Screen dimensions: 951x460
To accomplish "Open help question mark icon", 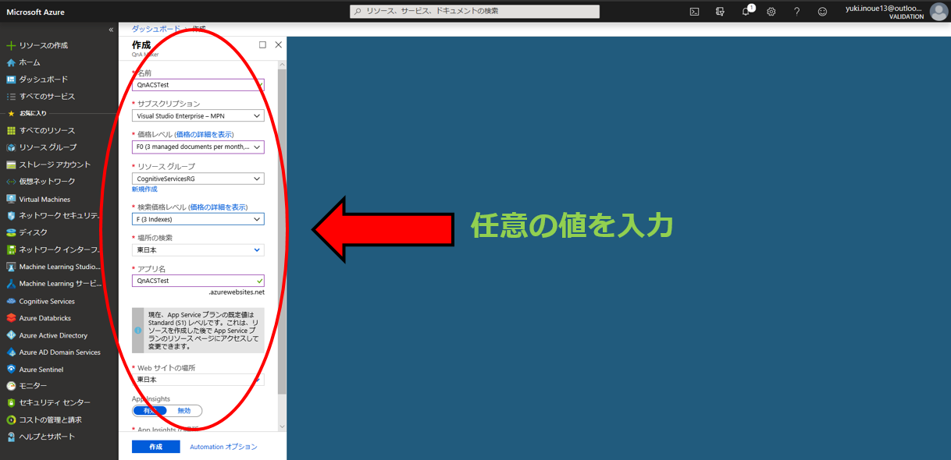I will pyautogui.click(x=796, y=12).
